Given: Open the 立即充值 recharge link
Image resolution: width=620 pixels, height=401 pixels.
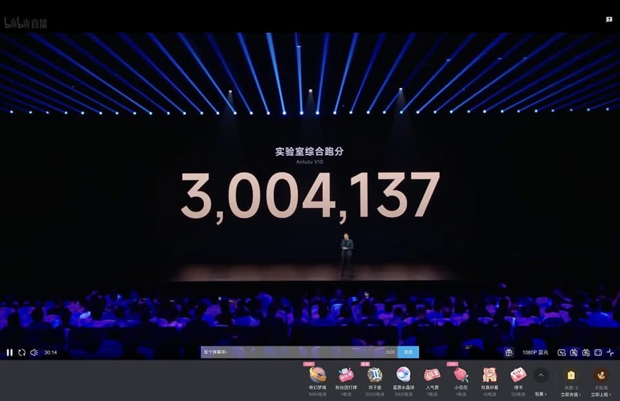Looking at the screenshot, I should [570, 395].
